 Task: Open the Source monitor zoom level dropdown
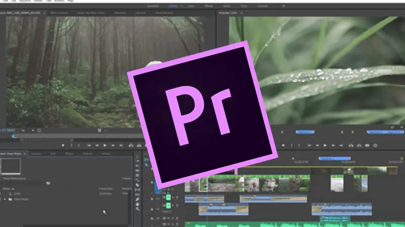coord(28,131)
